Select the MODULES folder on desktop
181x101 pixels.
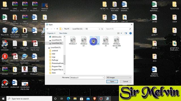tap(5, 5)
